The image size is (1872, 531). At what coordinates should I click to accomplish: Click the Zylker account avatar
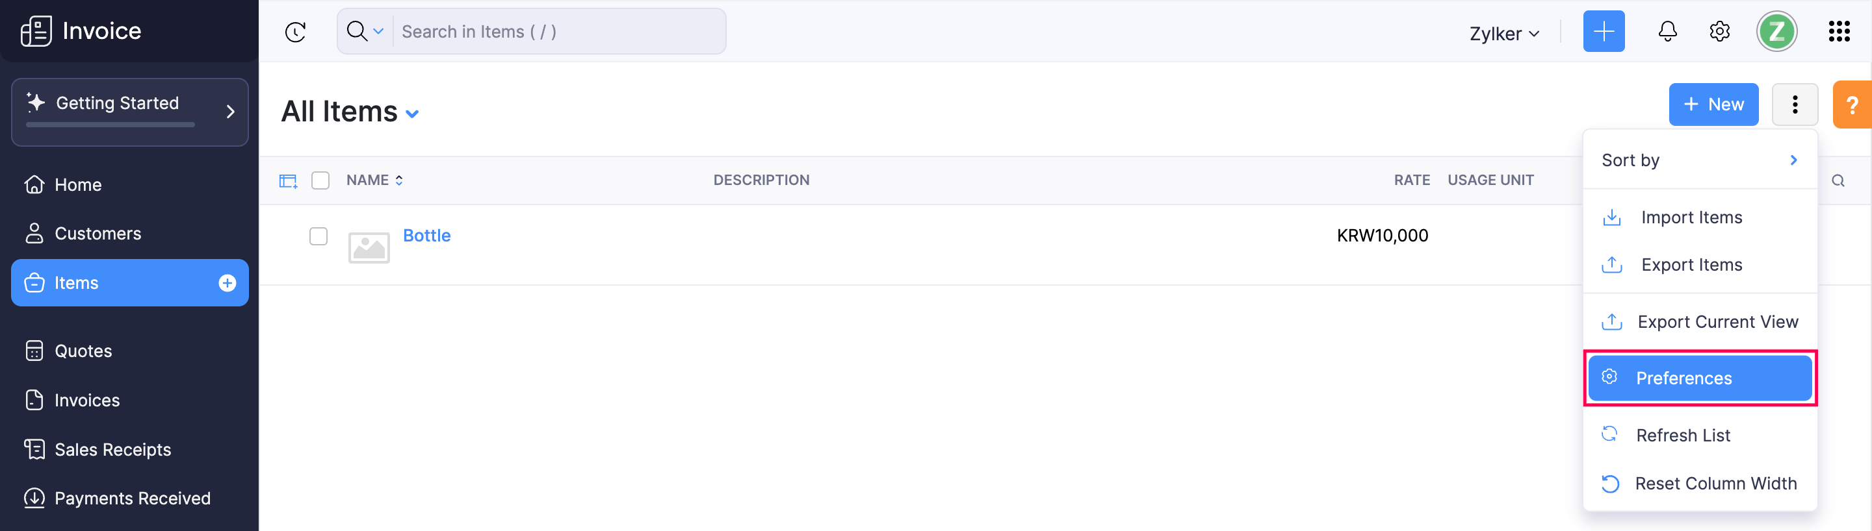point(1777,31)
